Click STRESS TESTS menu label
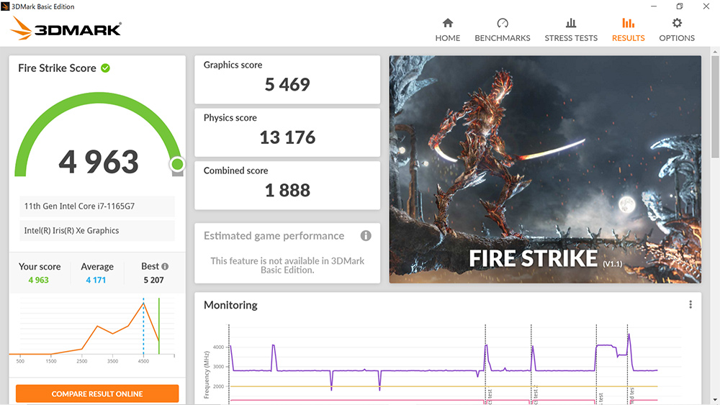The image size is (720, 405). pos(571,38)
